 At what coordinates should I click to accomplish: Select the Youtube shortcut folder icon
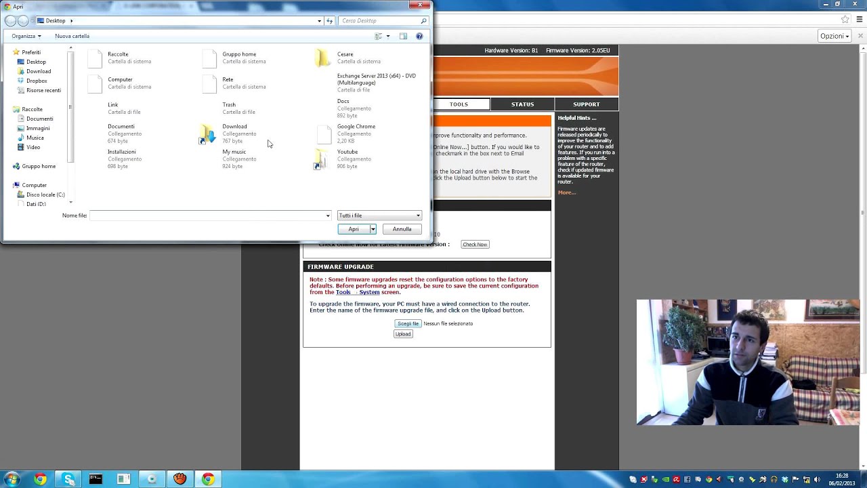pyautogui.click(x=321, y=160)
